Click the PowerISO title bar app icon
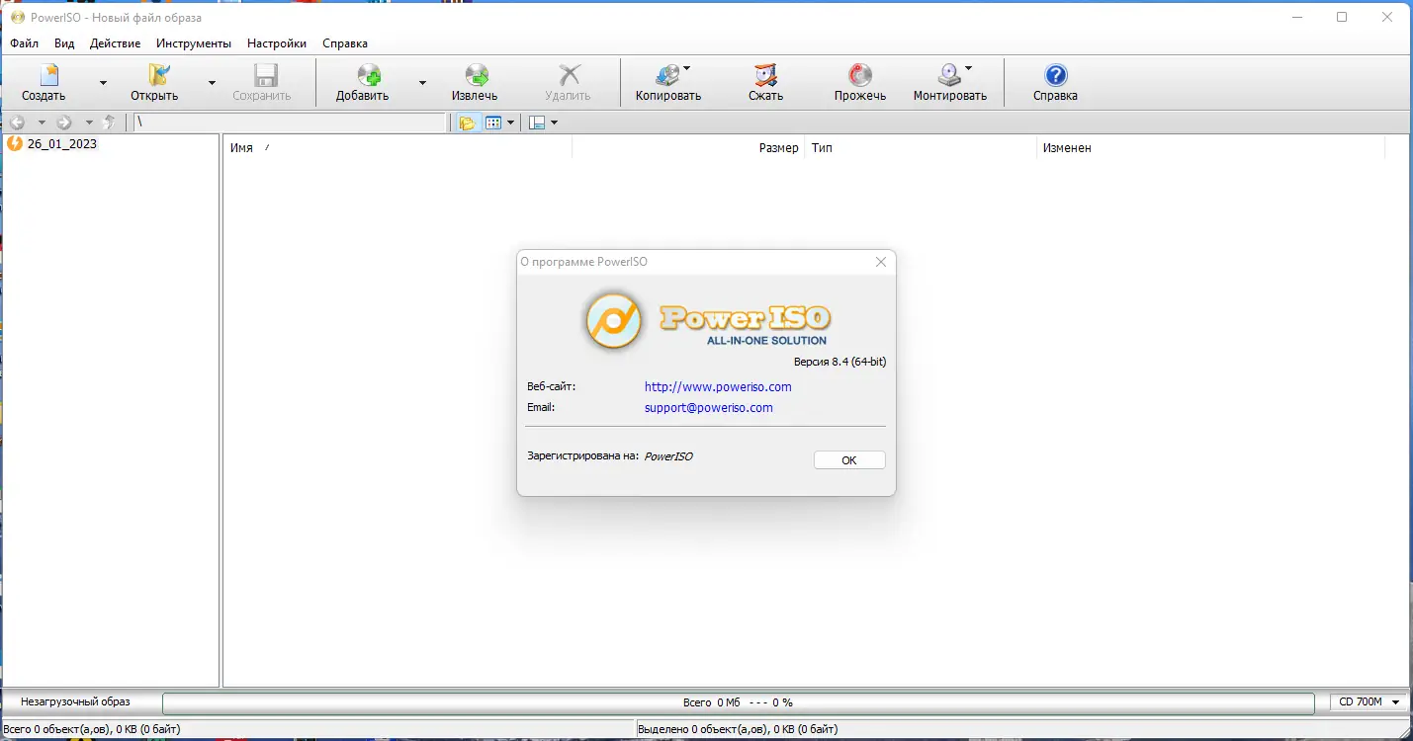 click(x=17, y=17)
